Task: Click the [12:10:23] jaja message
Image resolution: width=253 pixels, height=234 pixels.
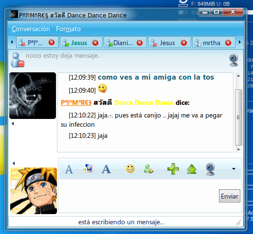Action: [x=88, y=135]
